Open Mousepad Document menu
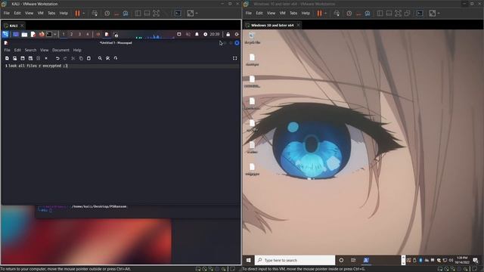The width and height of the screenshot is (484, 272). 60,50
